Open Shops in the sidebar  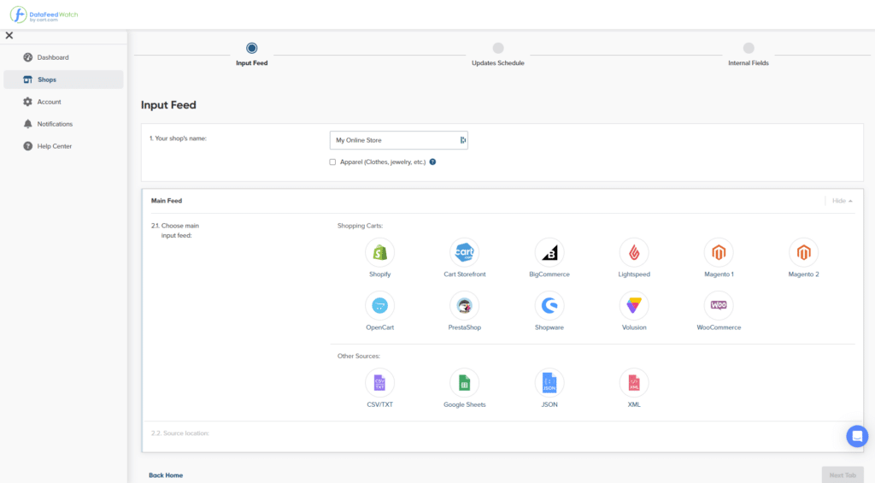click(x=63, y=80)
